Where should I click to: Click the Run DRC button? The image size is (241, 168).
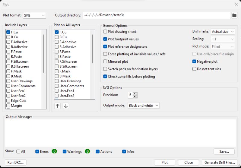tap(15, 163)
